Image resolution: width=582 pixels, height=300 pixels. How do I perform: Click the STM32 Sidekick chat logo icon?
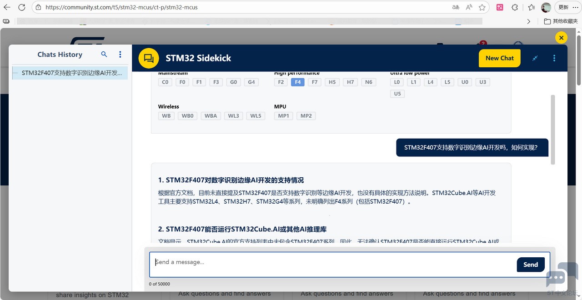149,58
